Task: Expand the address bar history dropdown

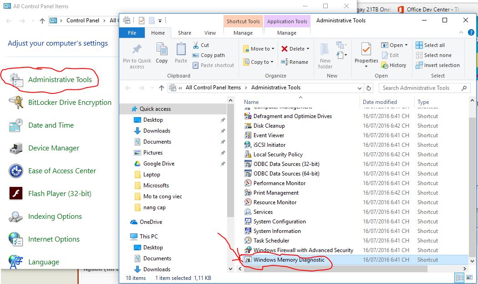Action: click(360, 88)
